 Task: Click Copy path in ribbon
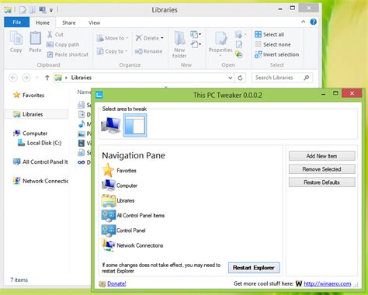point(63,44)
